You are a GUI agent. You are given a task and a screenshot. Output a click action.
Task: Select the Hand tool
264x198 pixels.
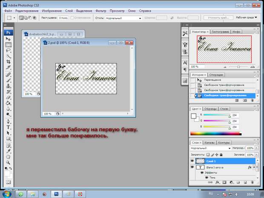pos(8,157)
